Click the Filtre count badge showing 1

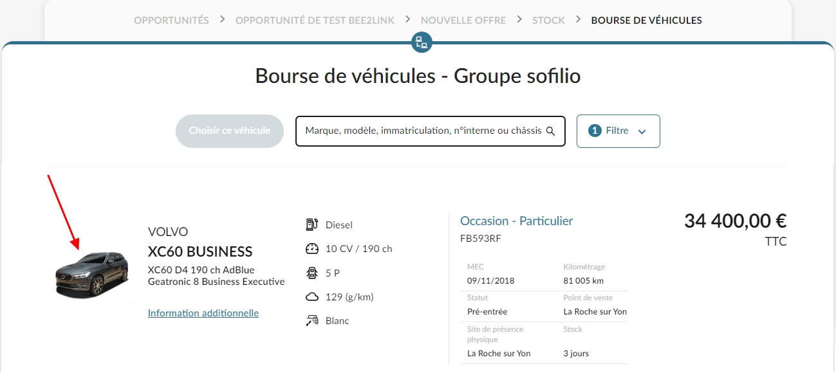pyautogui.click(x=595, y=131)
